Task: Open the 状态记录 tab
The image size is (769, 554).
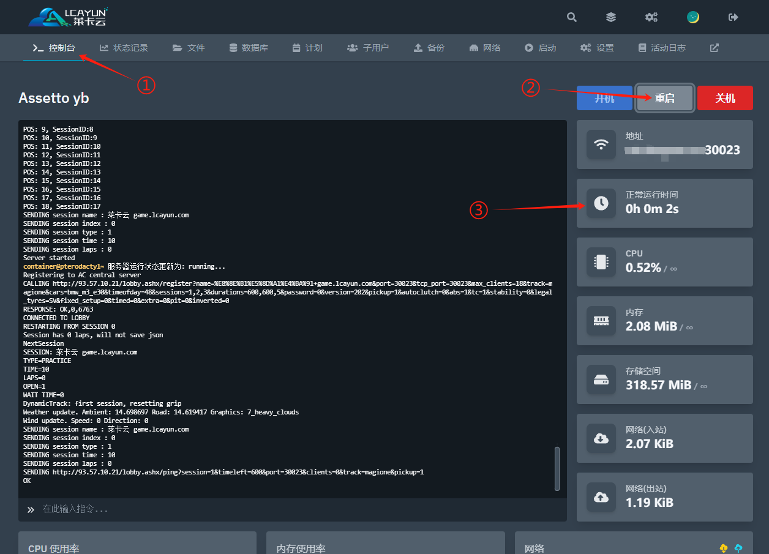Action: tap(124, 48)
